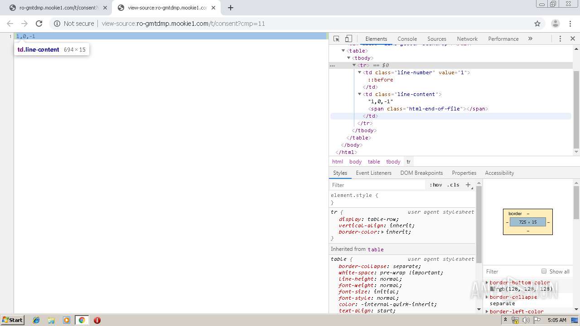Screen dimensions: 580x326
Task: Open the Chrome main menu
Action: (570, 24)
